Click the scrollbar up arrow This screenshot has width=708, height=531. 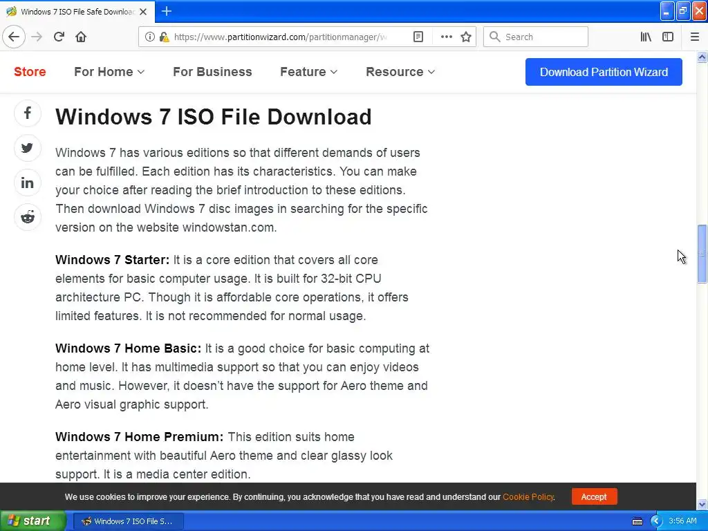(702, 57)
